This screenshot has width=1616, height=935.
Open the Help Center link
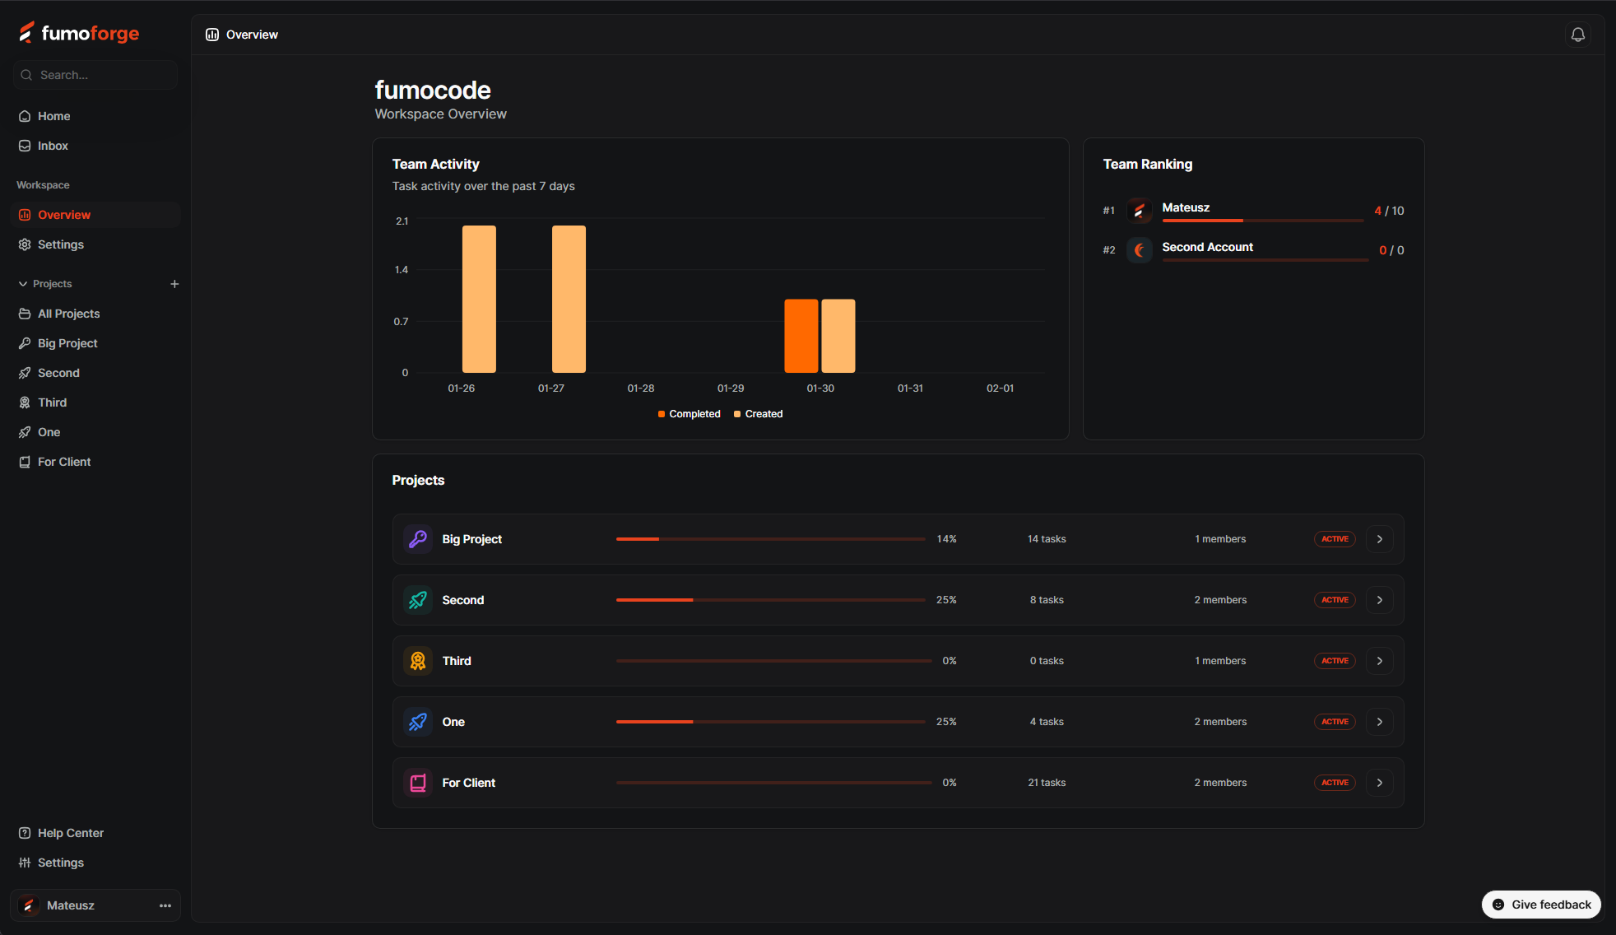point(70,833)
